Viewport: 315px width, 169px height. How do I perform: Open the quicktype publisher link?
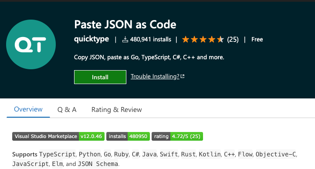click(91, 39)
